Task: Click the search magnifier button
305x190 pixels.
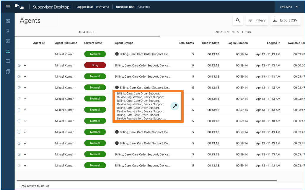Action: tap(238, 20)
